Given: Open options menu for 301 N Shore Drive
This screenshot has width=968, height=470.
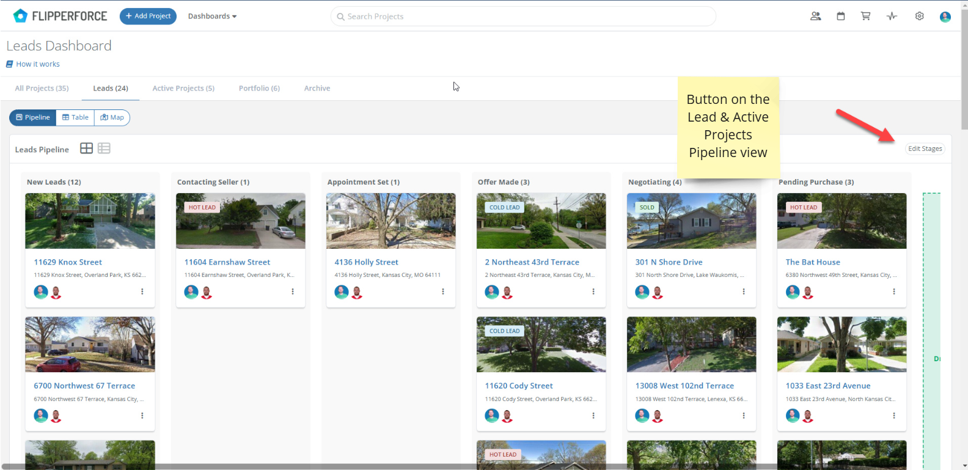Looking at the screenshot, I should (x=744, y=292).
